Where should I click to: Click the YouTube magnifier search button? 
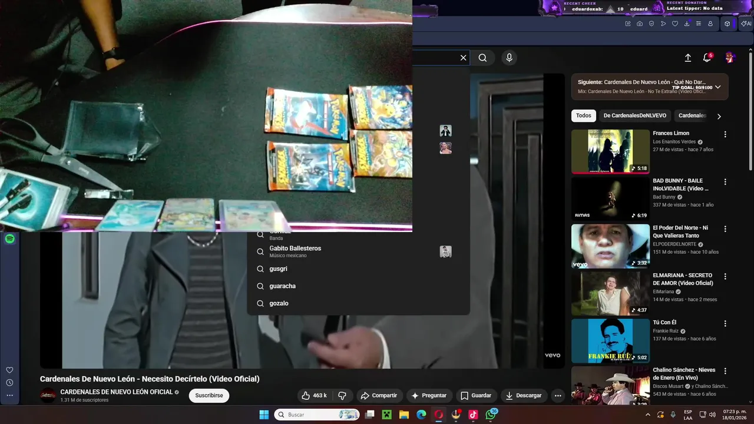click(482, 58)
